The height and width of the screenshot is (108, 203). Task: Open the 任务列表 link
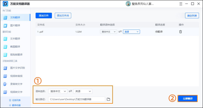(16, 100)
